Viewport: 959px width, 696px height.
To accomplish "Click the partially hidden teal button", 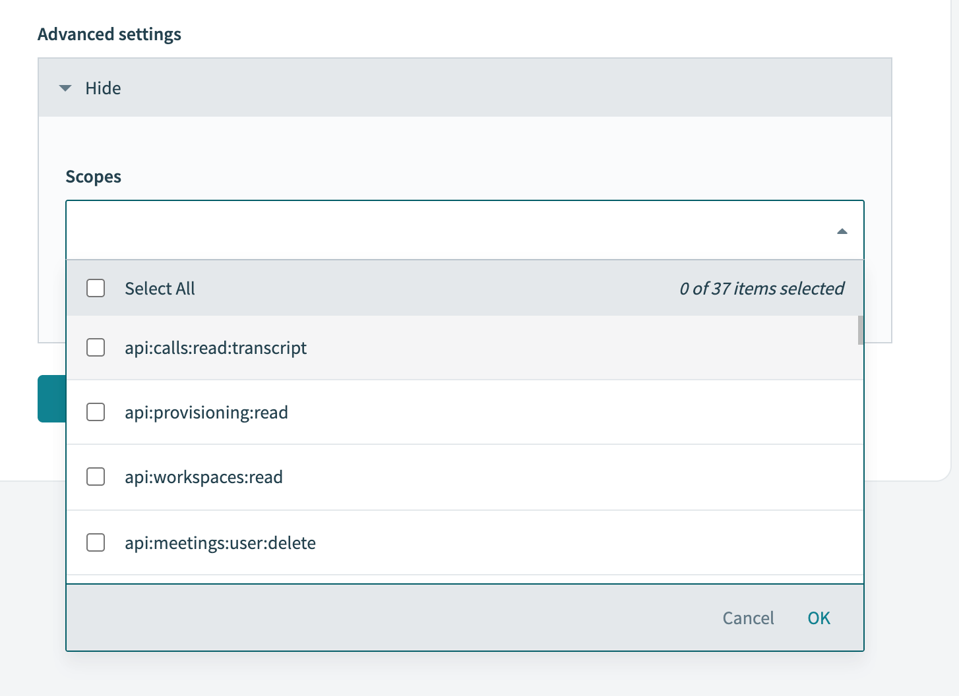I will tap(51, 399).
